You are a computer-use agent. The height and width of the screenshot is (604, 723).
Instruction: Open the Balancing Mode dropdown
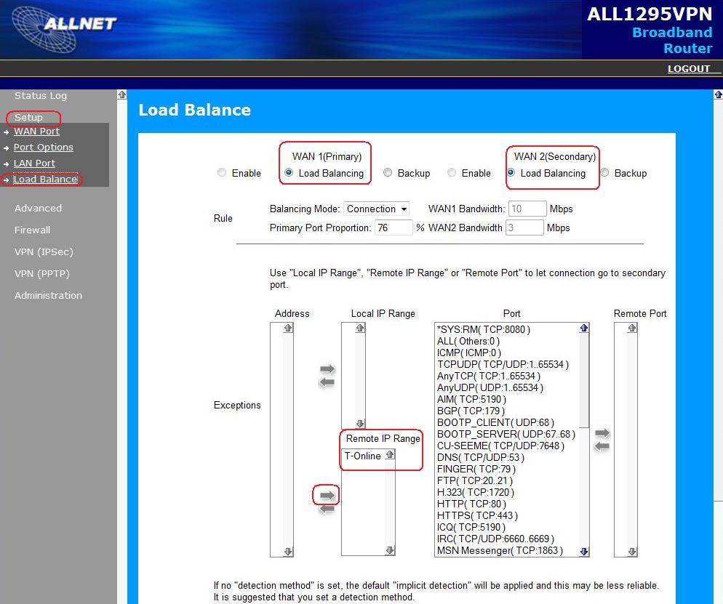[x=376, y=209]
